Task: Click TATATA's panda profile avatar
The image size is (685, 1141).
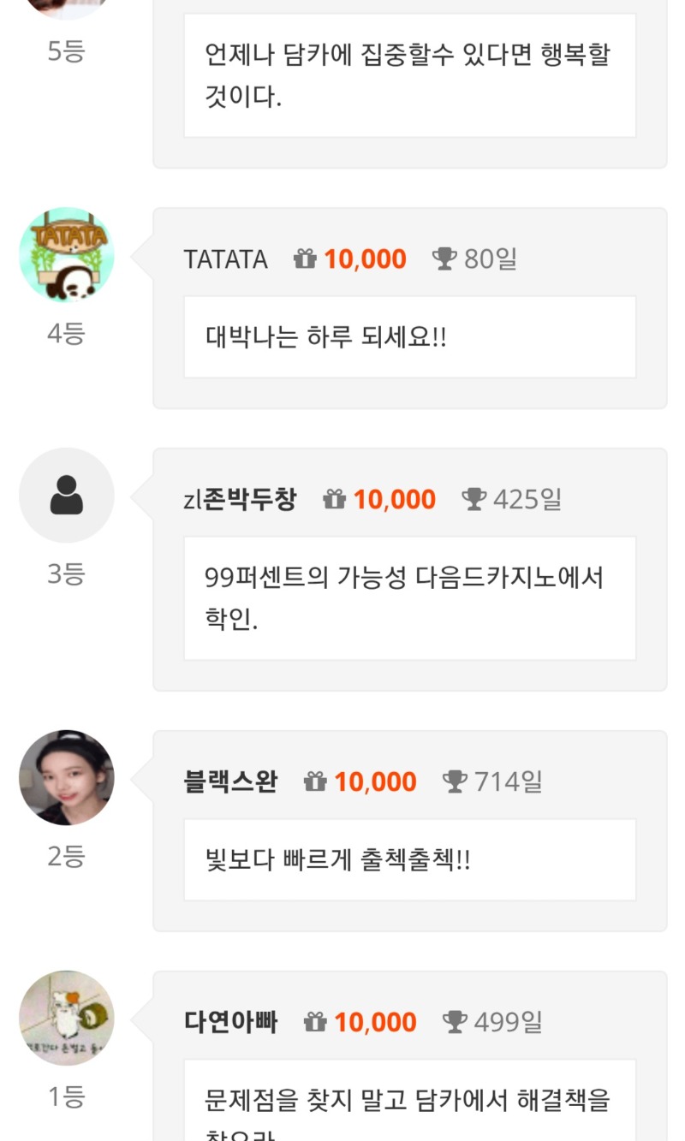Action: click(x=67, y=255)
